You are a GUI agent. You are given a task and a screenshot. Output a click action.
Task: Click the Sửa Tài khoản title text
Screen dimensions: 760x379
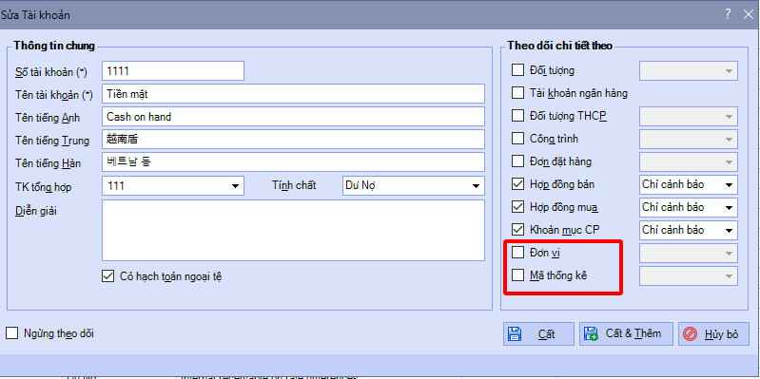point(35,15)
